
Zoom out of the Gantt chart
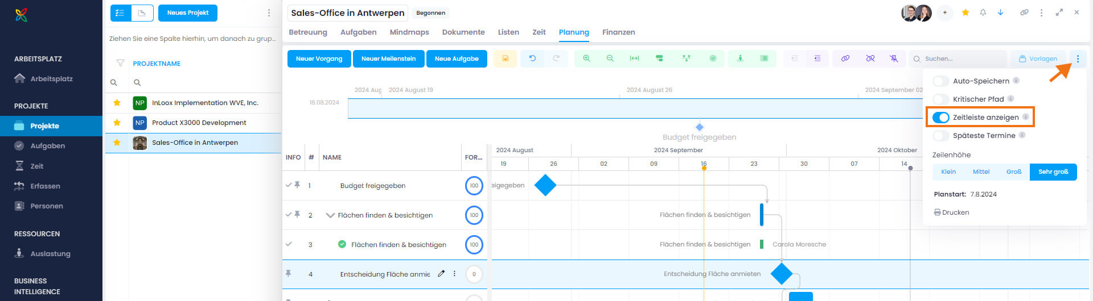pos(610,58)
